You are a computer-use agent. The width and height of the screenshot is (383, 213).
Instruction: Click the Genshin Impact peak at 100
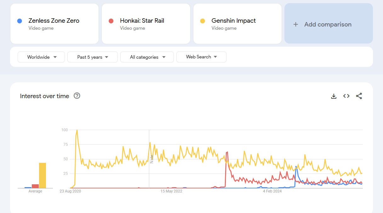(77, 130)
